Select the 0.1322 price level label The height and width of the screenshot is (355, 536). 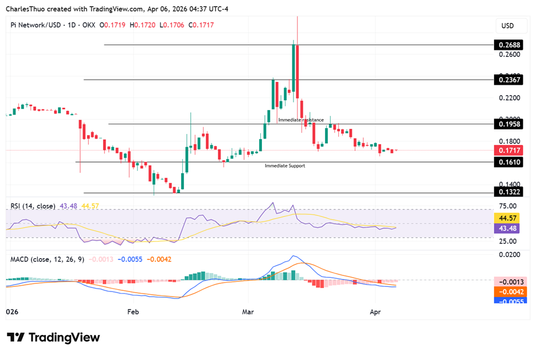509,192
